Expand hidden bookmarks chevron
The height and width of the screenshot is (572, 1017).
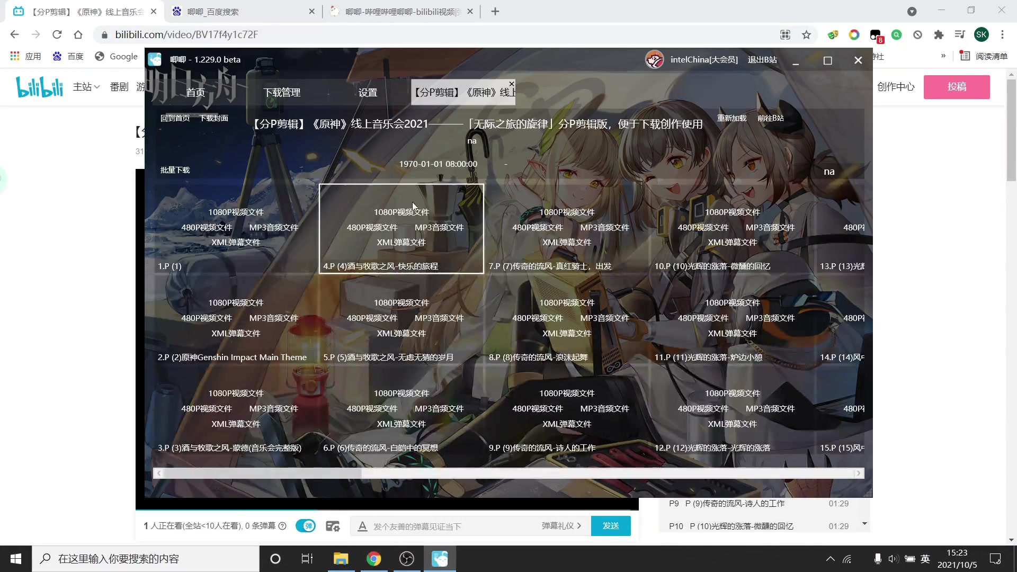943,56
